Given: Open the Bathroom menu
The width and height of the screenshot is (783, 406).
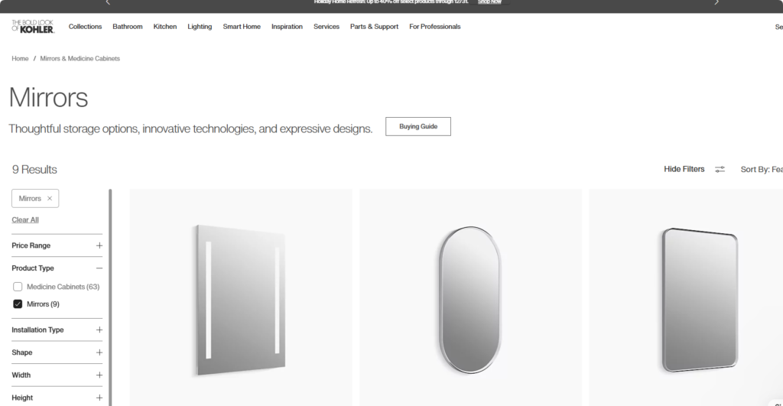Looking at the screenshot, I should point(128,27).
